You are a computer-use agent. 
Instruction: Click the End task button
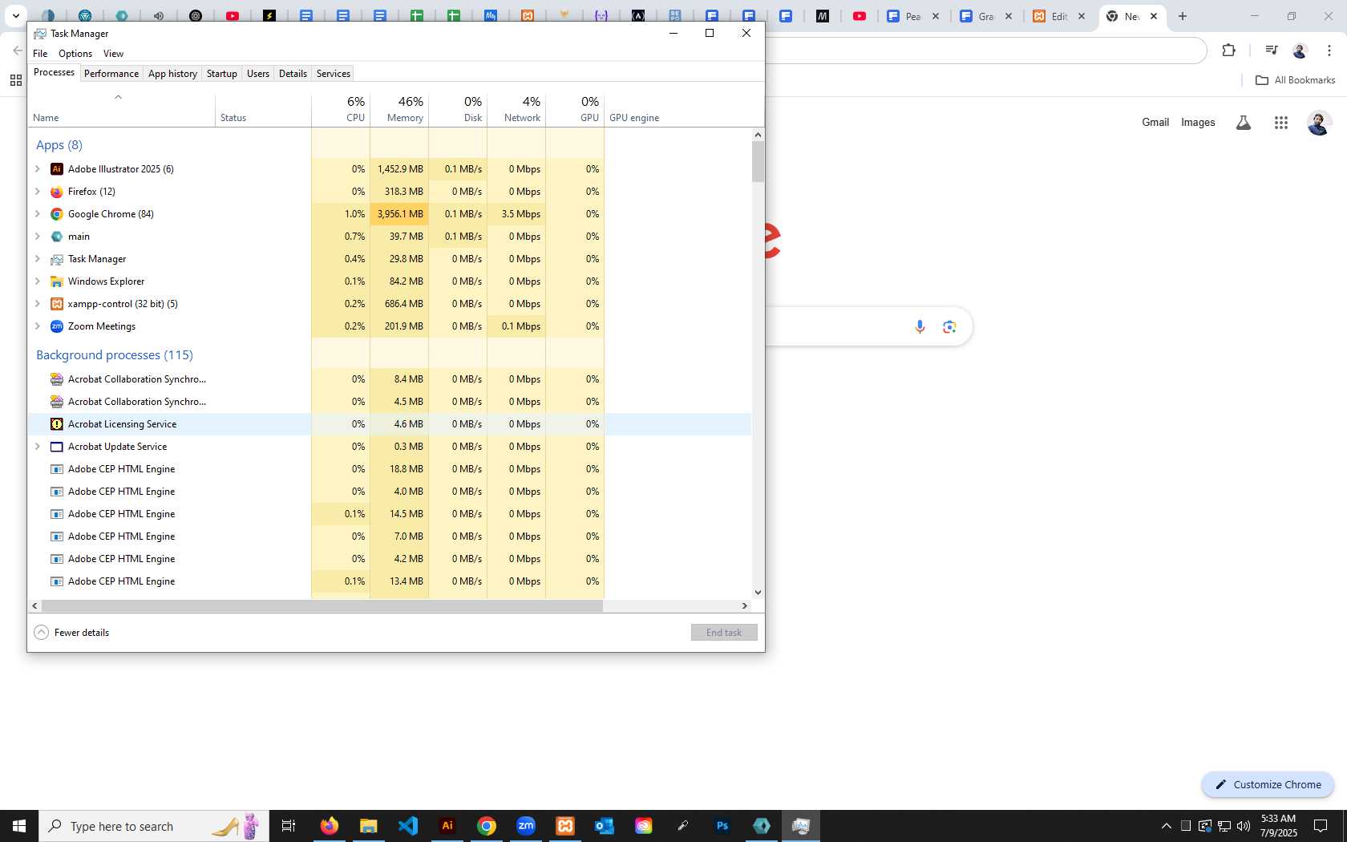tap(724, 633)
